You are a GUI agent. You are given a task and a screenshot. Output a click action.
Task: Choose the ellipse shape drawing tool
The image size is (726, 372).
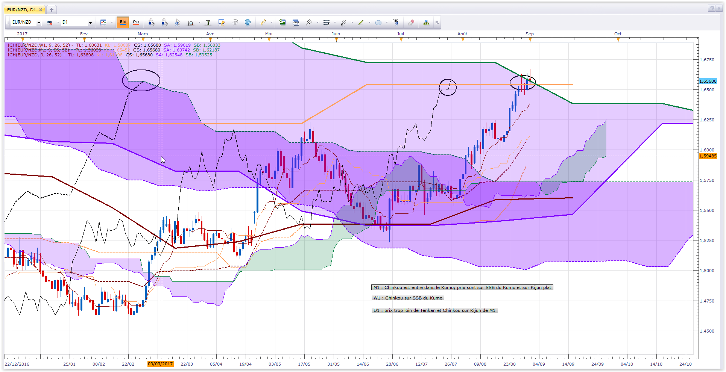[x=378, y=23]
